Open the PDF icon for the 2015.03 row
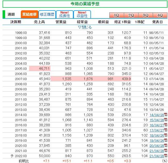 pos(166,120)
